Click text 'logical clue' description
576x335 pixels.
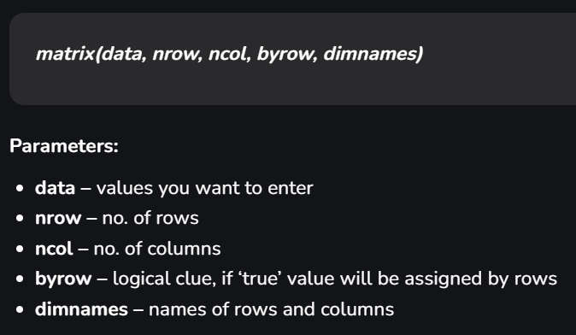pos(335,279)
